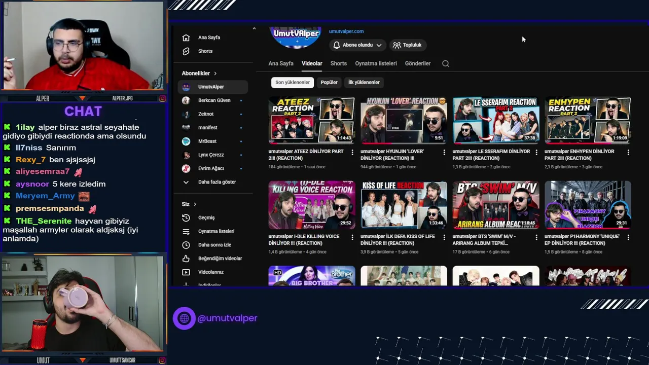Open Abone olundu subscription dropdown

coord(357,45)
